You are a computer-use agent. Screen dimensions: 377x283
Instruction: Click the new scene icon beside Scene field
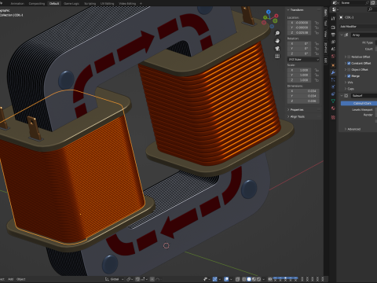point(372,2)
